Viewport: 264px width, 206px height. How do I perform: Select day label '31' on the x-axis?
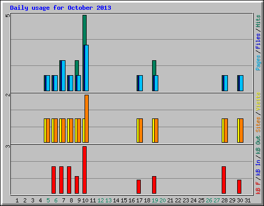coord(247,200)
